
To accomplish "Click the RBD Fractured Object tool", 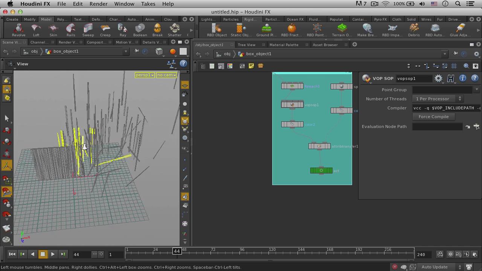I will coord(291,30).
